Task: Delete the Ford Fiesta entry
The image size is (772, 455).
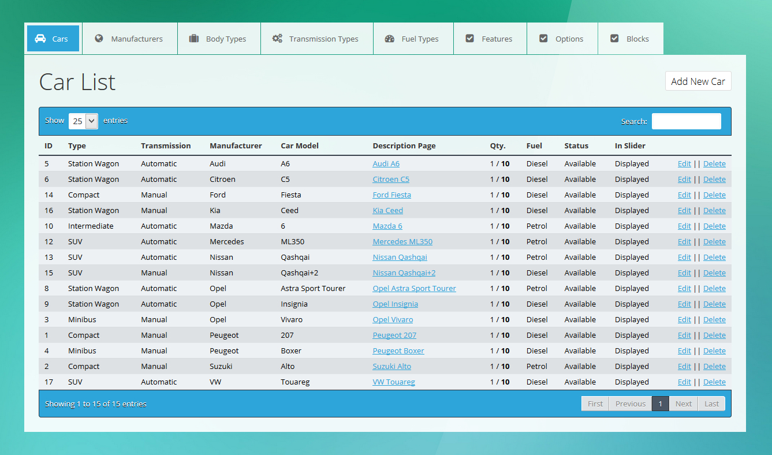Action: coord(715,195)
